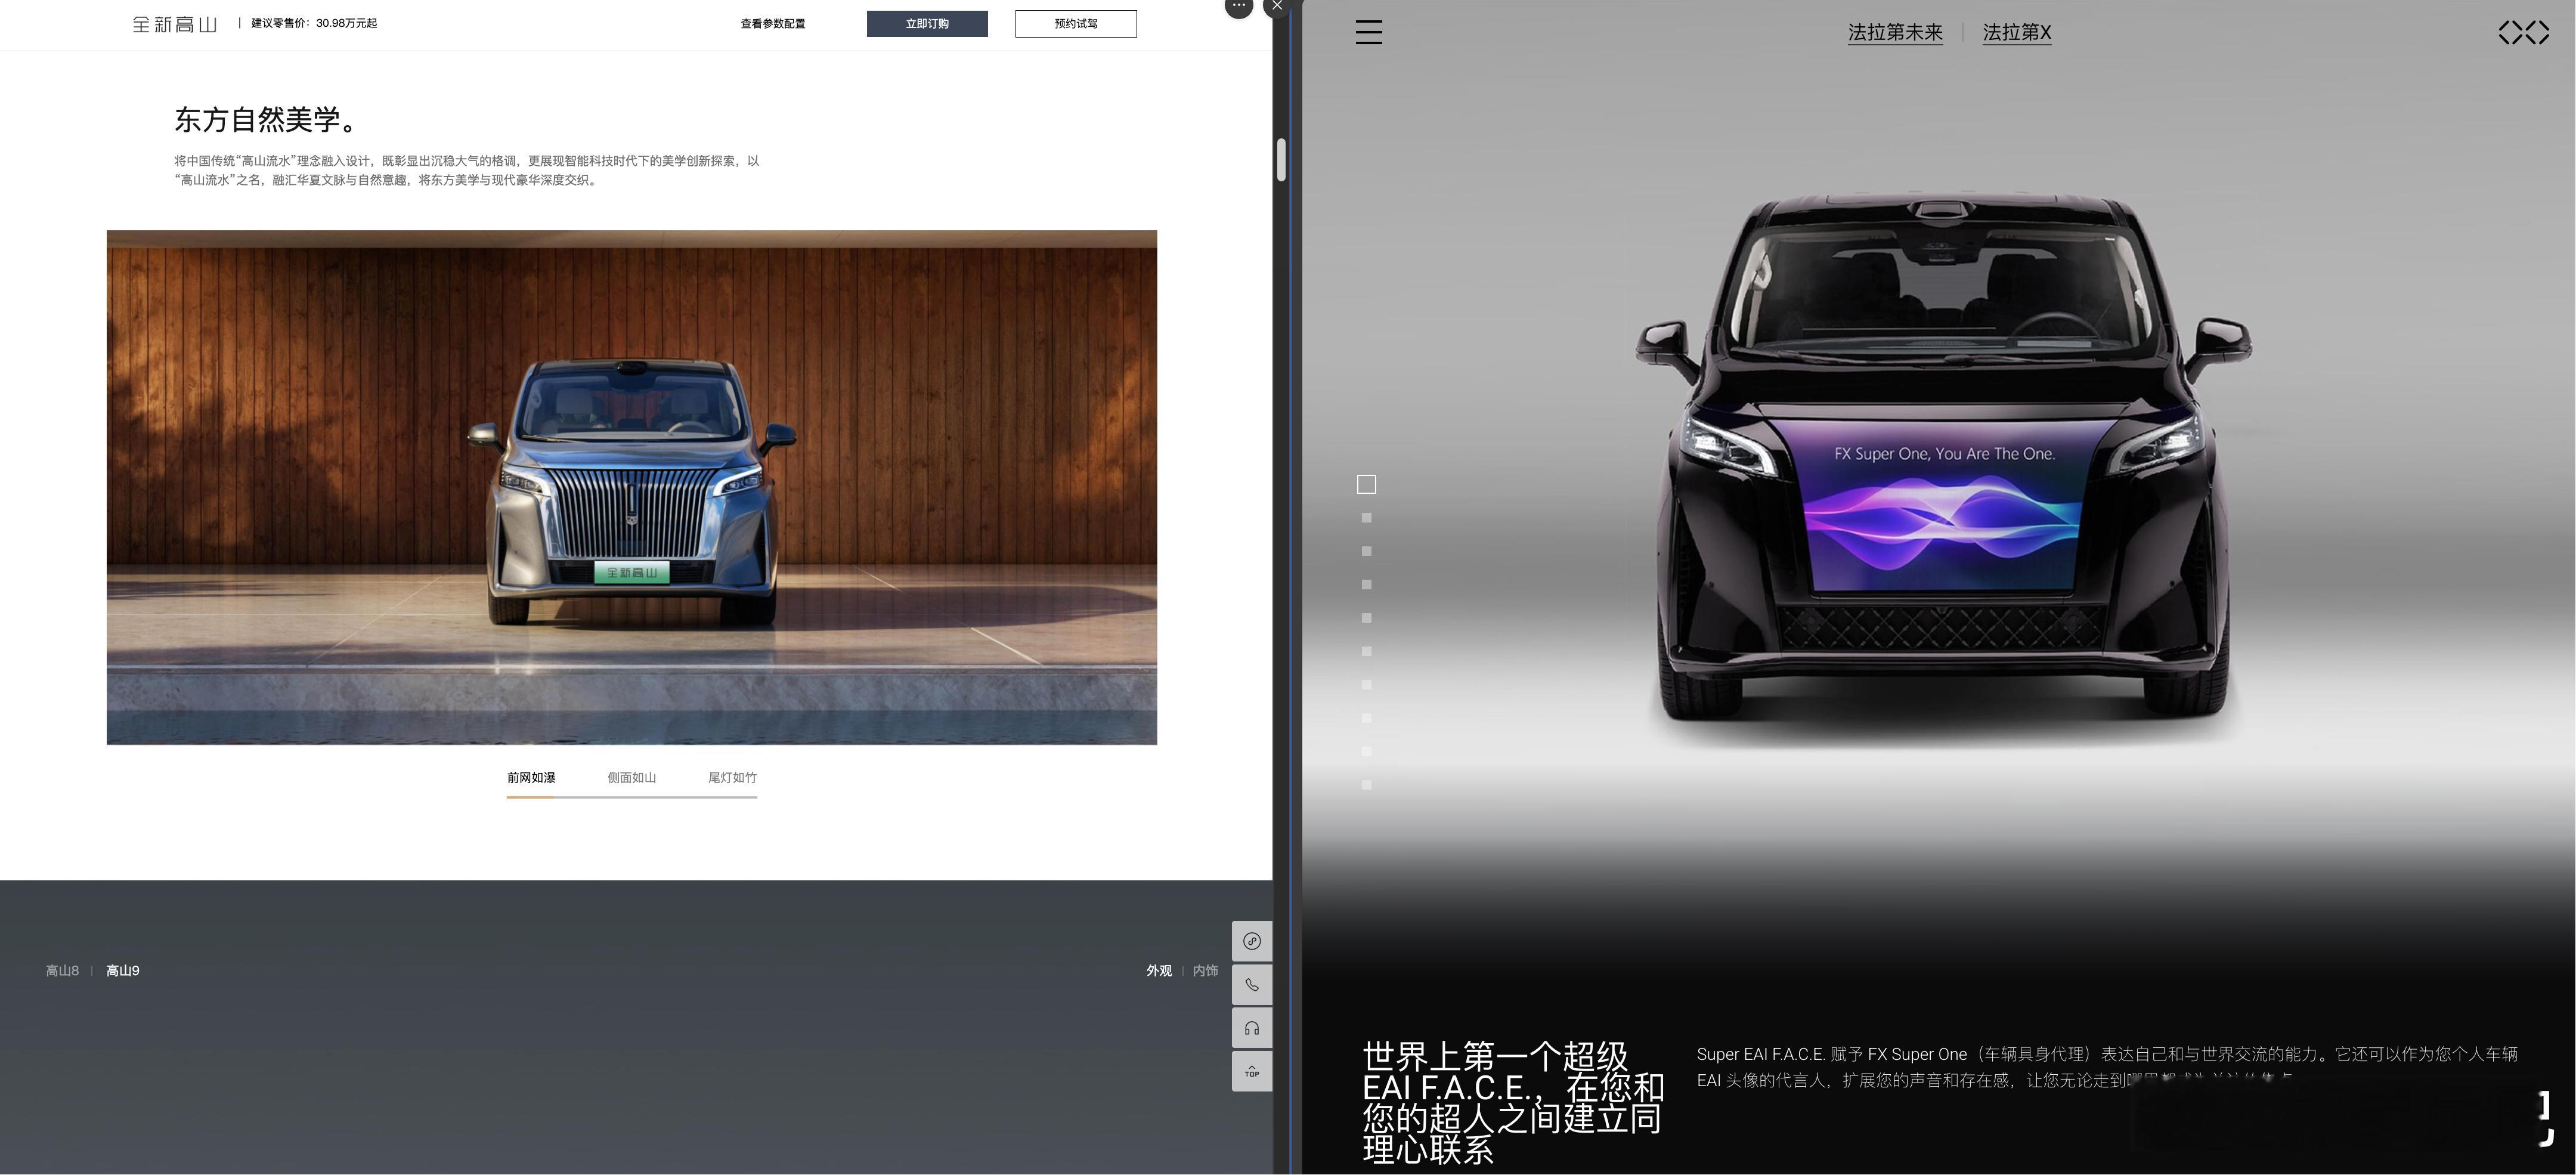Jump to fourth section indicator dot
The image size is (2576, 1175).
tap(1367, 585)
